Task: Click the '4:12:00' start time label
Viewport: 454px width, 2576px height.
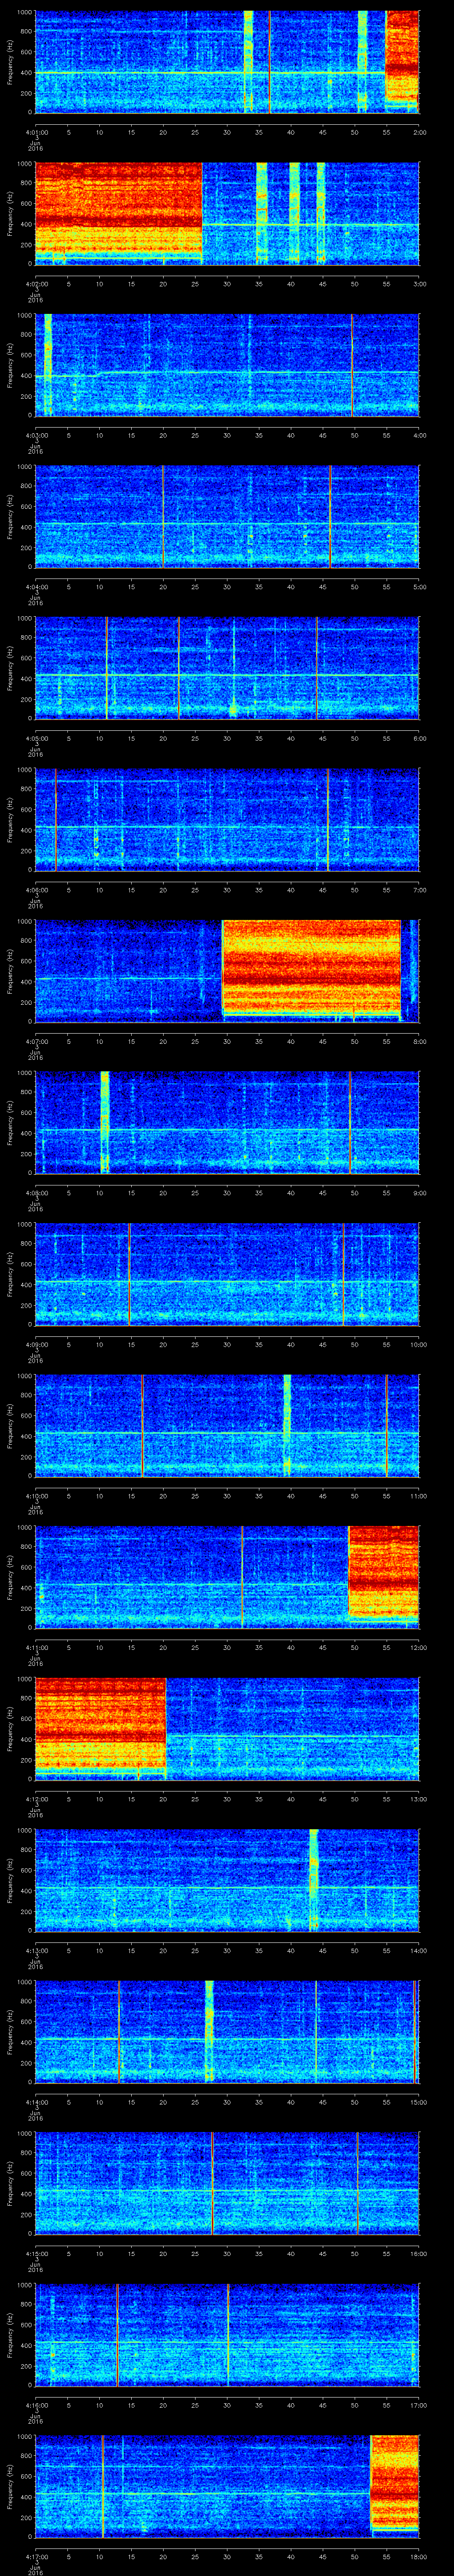Action: tap(36, 1799)
